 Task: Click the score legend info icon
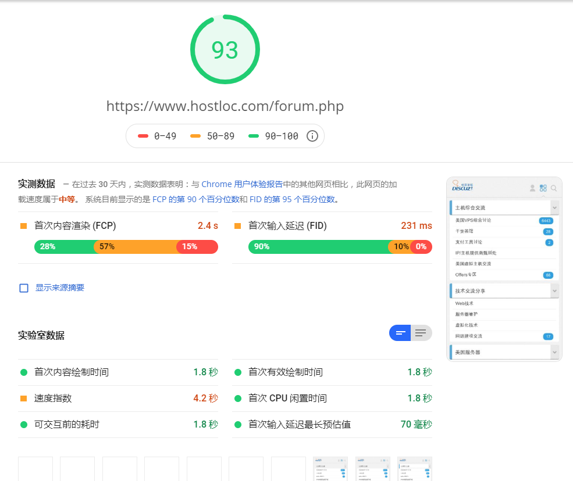pyautogui.click(x=312, y=136)
